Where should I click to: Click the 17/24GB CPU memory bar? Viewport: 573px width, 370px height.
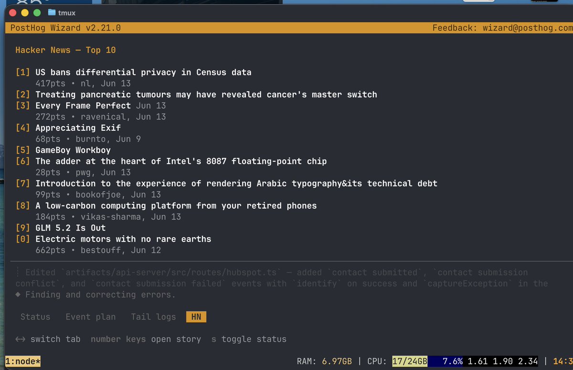tap(410, 361)
